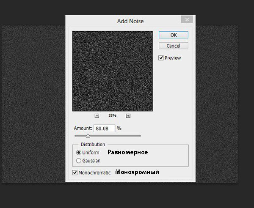Viewport: 254px width, 208px height.
Task: Click the Монохромный annotation text
Action: coord(137,172)
